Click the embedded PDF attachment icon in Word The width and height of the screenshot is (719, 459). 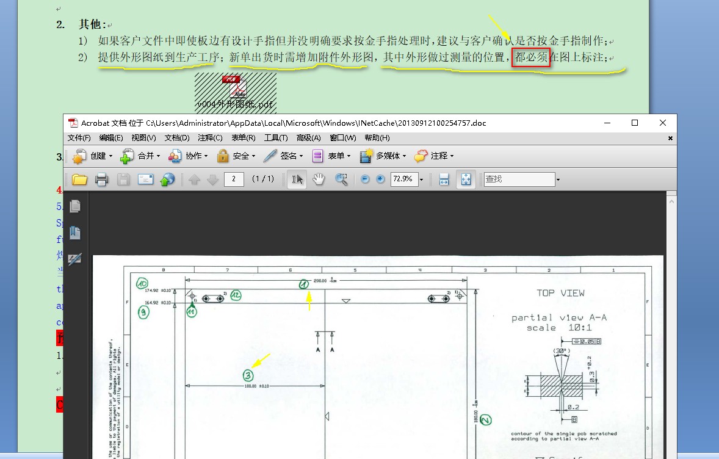tap(235, 93)
